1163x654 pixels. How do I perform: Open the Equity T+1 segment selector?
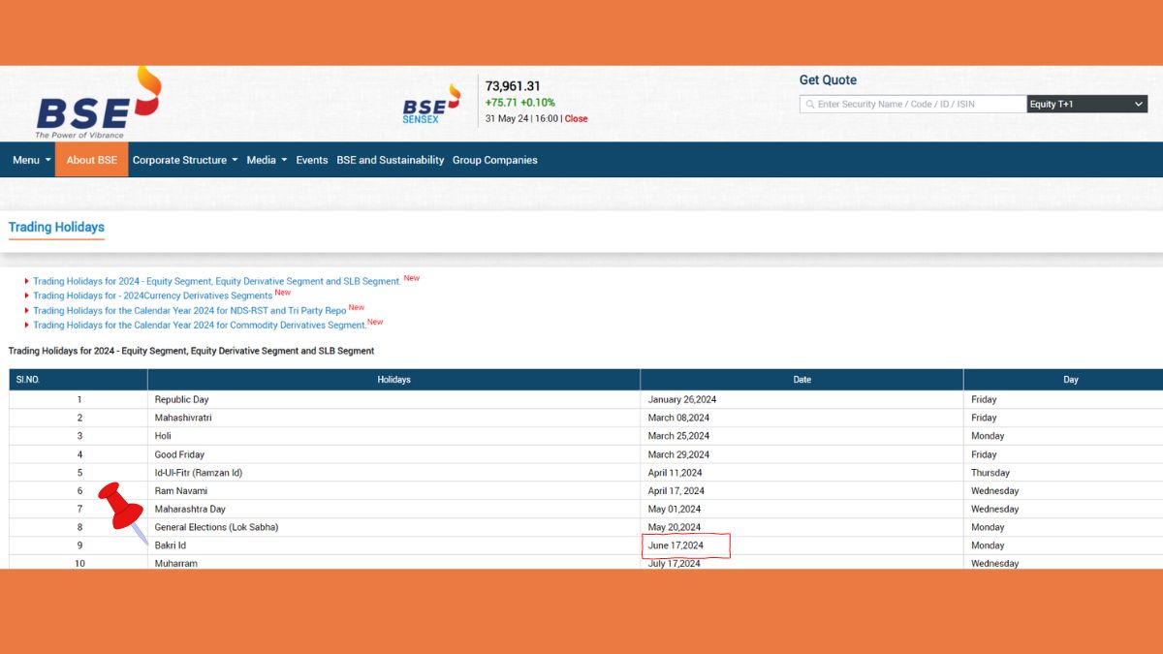pyautogui.click(x=1086, y=105)
